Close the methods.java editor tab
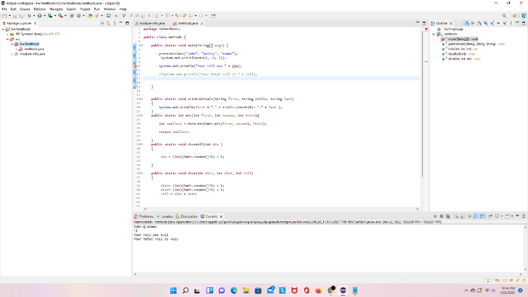Image resolution: width=528 pixels, height=297 pixels. click(202, 23)
